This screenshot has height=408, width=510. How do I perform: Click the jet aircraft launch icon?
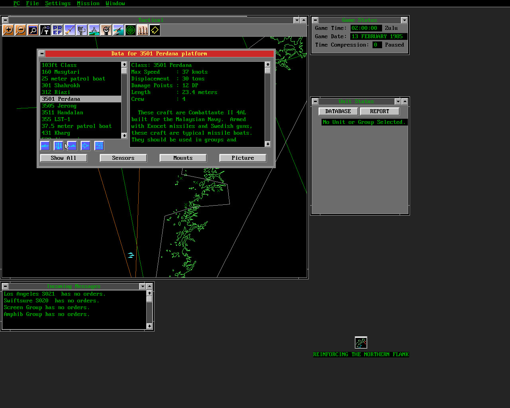point(118,30)
